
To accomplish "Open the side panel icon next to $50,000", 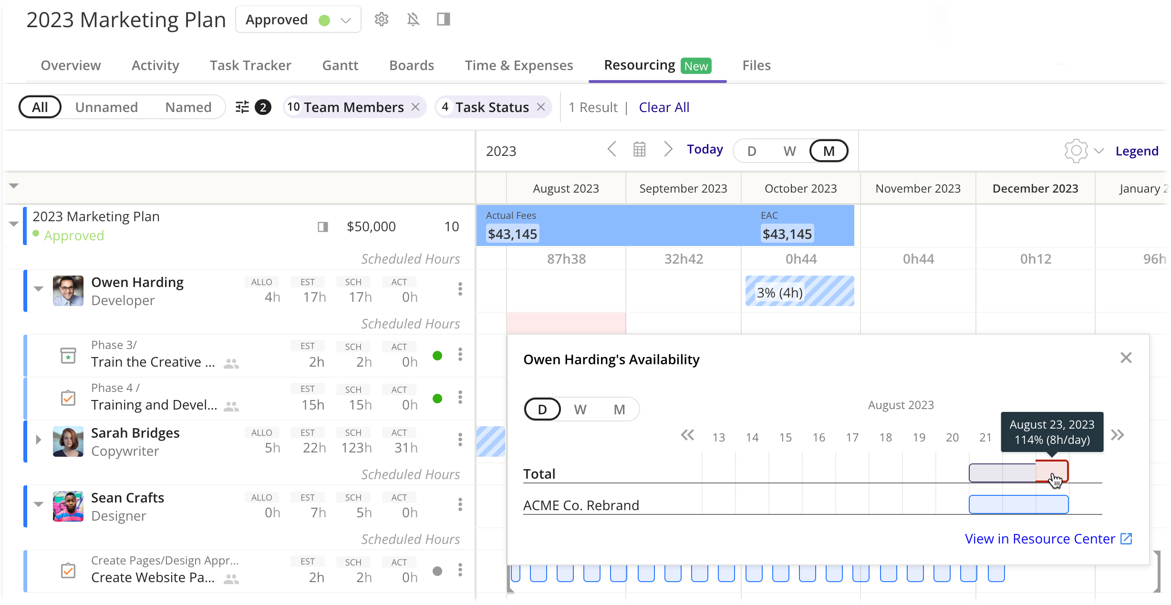I will click(x=323, y=226).
